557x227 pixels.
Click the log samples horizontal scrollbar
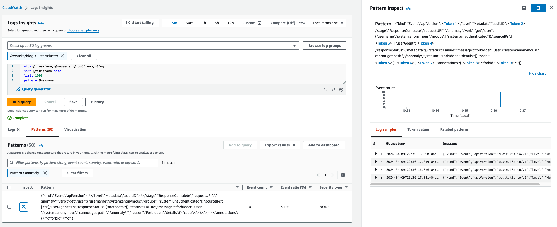click(455, 184)
